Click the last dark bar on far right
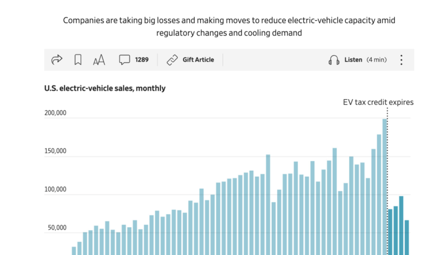444x255 pixels. (x=407, y=237)
